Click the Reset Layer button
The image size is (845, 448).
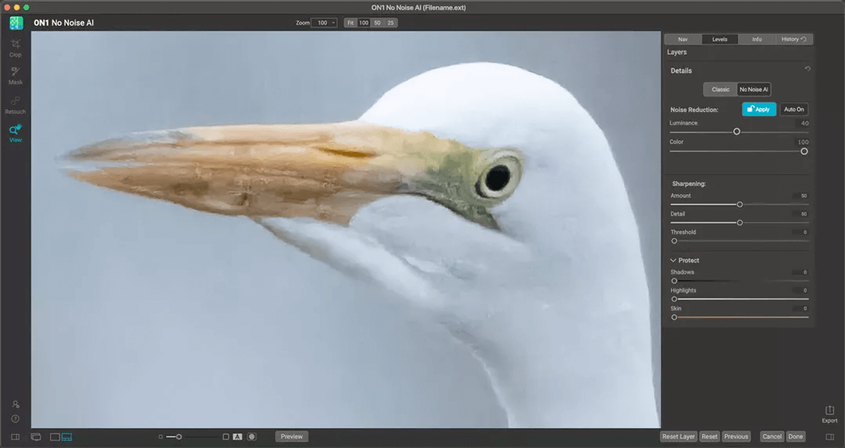click(678, 436)
